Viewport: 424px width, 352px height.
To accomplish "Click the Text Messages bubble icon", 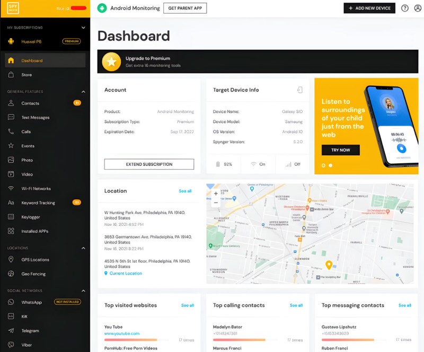I will pyautogui.click(x=11, y=117).
